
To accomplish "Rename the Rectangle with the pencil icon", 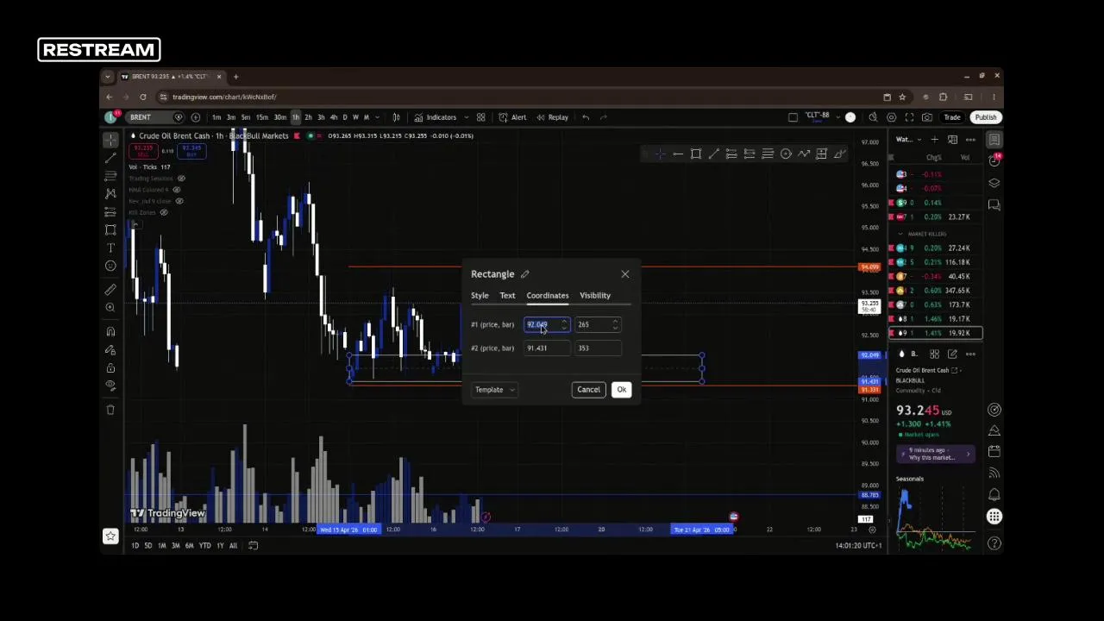I will click(524, 274).
